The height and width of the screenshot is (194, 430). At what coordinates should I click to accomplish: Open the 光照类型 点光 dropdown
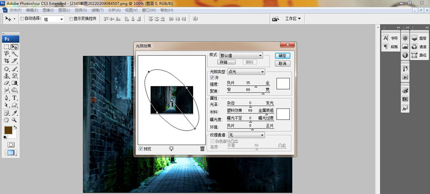246,72
